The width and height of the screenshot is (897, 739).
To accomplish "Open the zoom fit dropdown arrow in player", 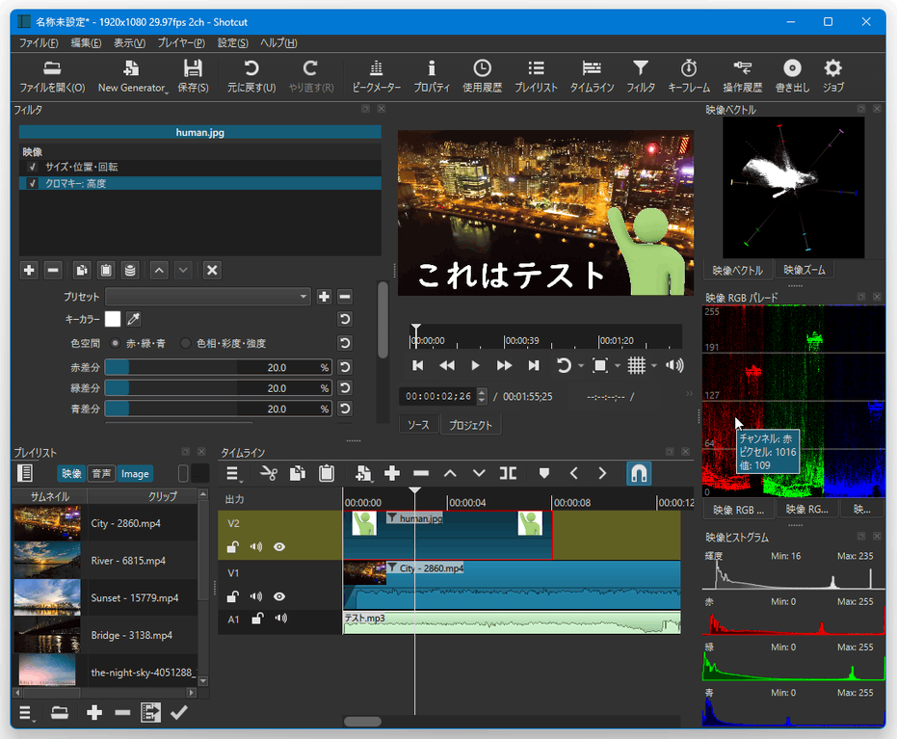I will (x=618, y=365).
